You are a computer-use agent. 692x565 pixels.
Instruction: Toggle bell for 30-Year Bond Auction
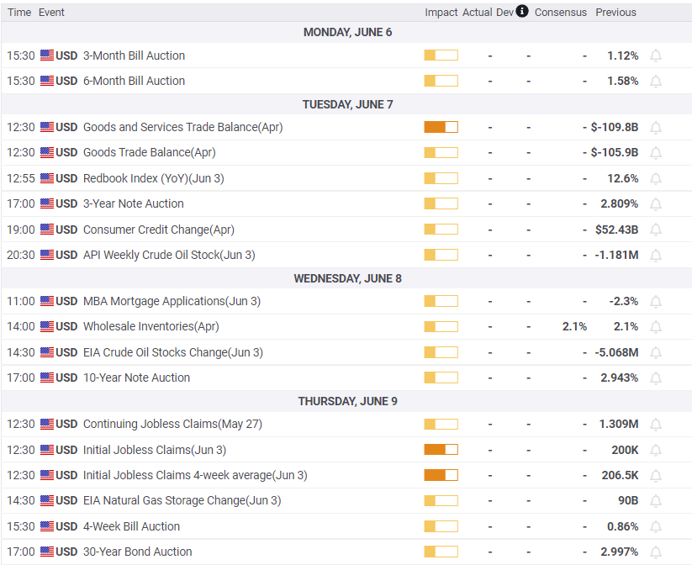tap(656, 552)
